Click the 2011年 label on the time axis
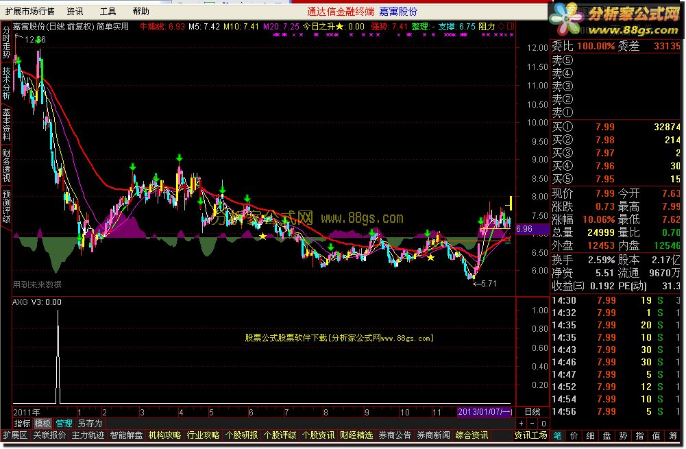Image resolution: width=686 pixels, height=449 pixels. click(27, 412)
